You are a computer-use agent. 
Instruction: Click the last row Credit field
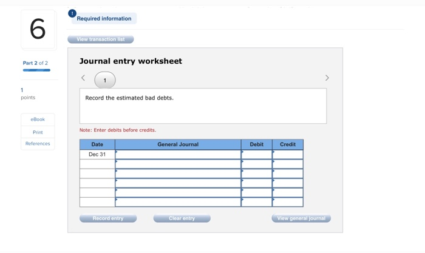[x=288, y=202]
